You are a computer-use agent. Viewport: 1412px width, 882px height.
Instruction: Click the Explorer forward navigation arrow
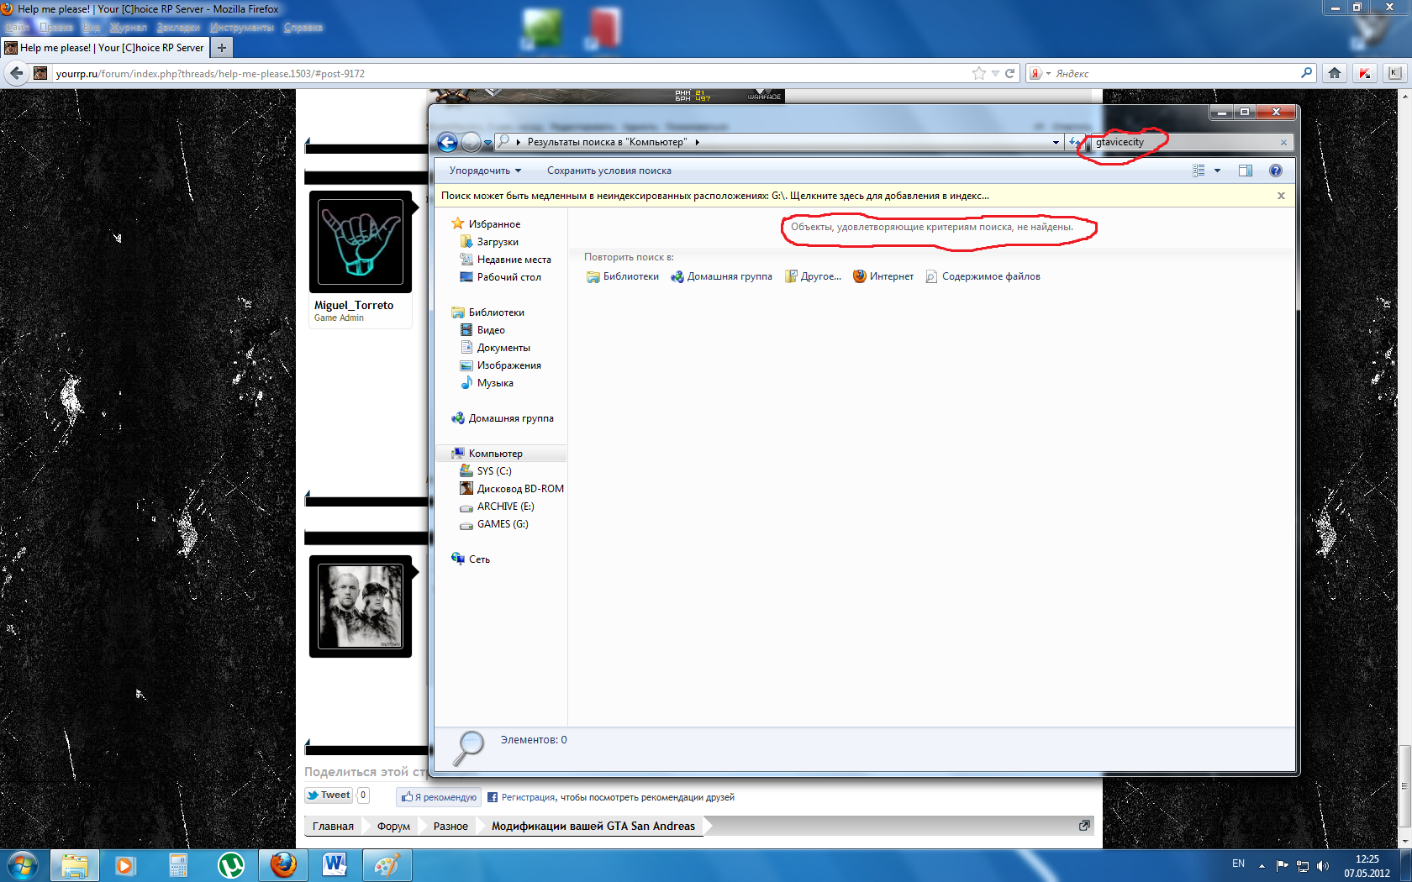pyautogui.click(x=471, y=143)
